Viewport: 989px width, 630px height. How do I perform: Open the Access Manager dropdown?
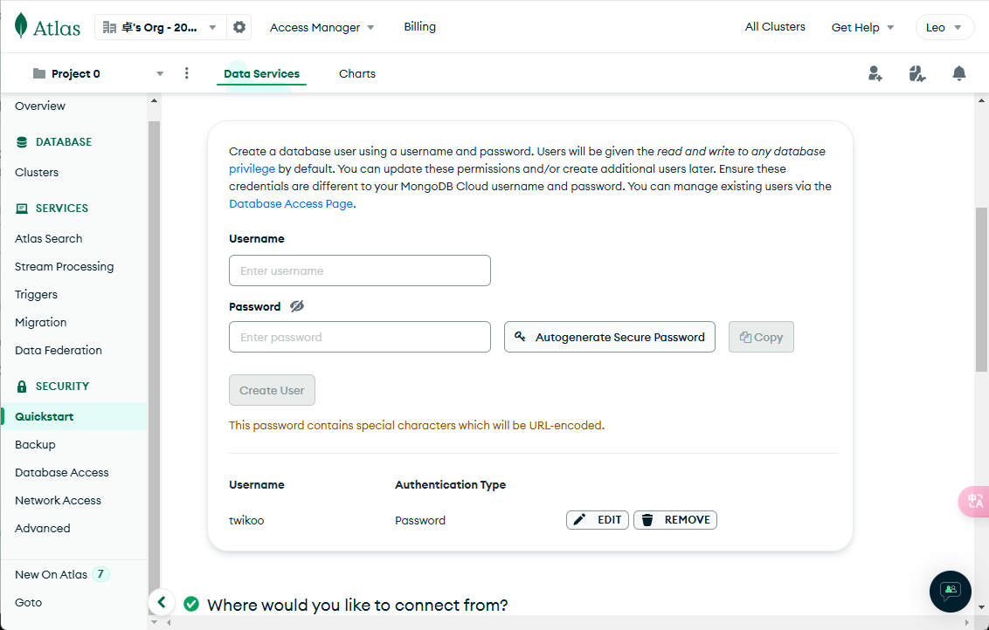(x=322, y=27)
